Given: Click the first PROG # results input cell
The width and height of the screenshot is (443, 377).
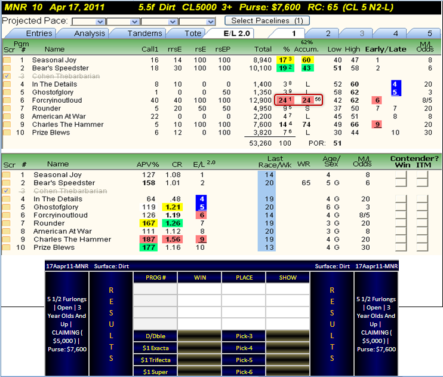Looking at the screenshot, I should click(155, 289).
